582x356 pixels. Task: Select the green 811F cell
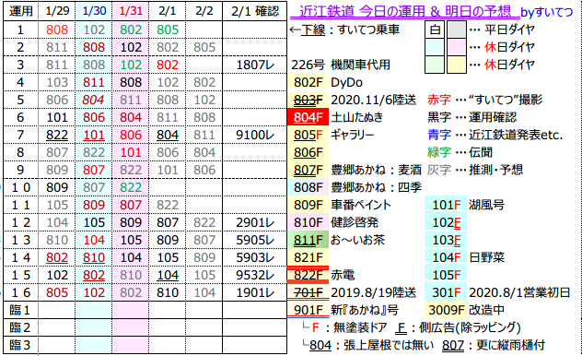pos(308,240)
